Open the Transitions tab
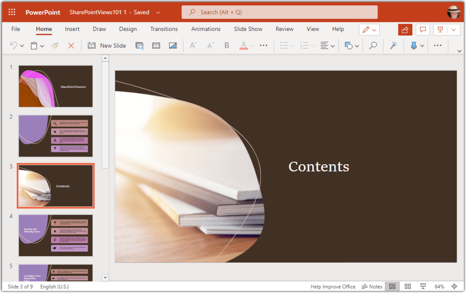Viewport: 466px width, 293px height. (x=164, y=29)
